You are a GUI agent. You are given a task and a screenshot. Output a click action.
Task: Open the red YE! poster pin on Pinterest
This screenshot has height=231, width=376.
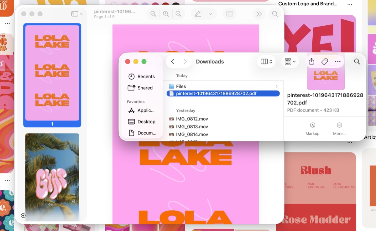(x=320, y=34)
